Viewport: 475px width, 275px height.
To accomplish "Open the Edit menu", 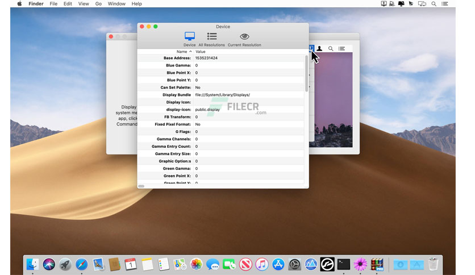I will pyautogui.click(x=68, y=3).
